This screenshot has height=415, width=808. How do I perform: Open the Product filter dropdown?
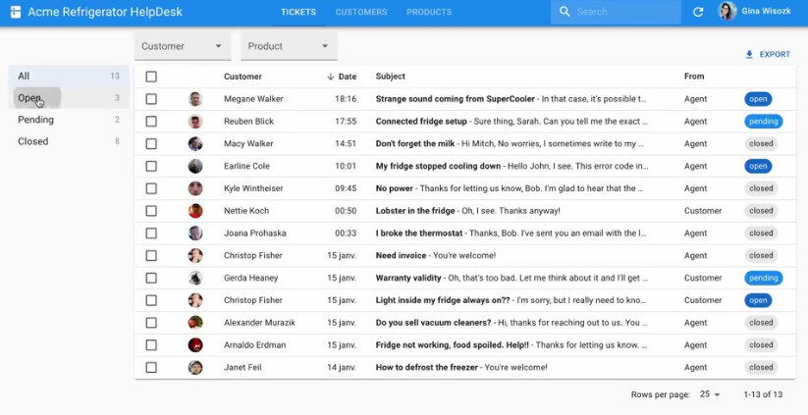click(289, 46)
